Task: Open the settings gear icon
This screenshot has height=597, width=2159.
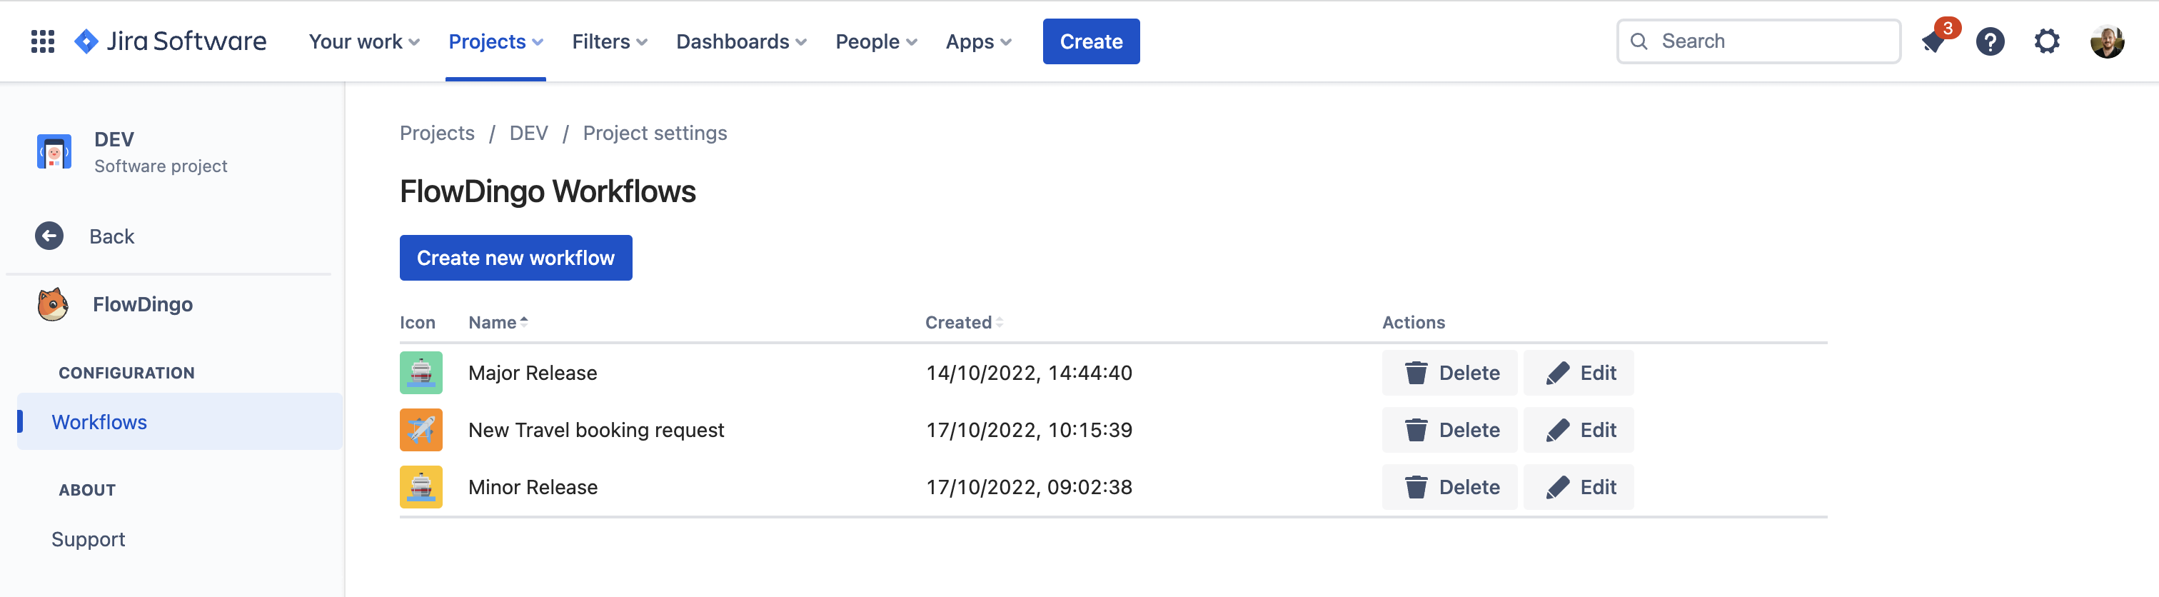Action: (x=2047, y=41)
